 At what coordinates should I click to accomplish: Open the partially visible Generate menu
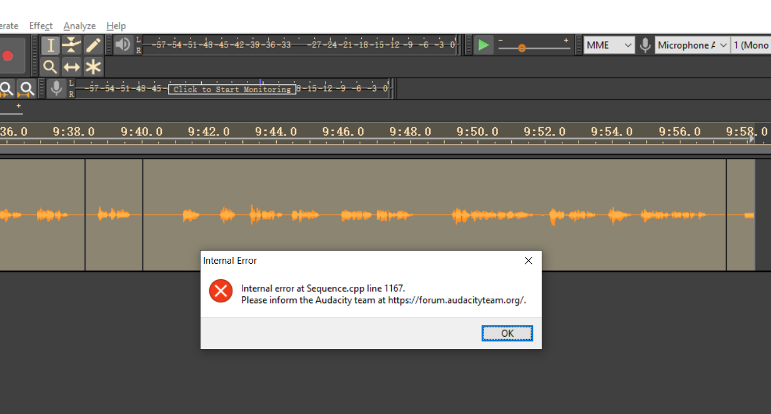(x=9, y=26)
